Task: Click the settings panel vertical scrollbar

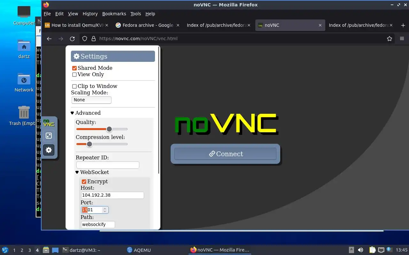Action: [159, 110]
